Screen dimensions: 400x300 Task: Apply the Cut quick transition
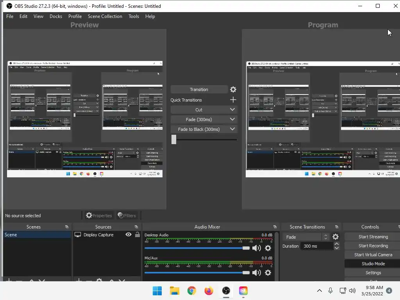coord(199,110)
